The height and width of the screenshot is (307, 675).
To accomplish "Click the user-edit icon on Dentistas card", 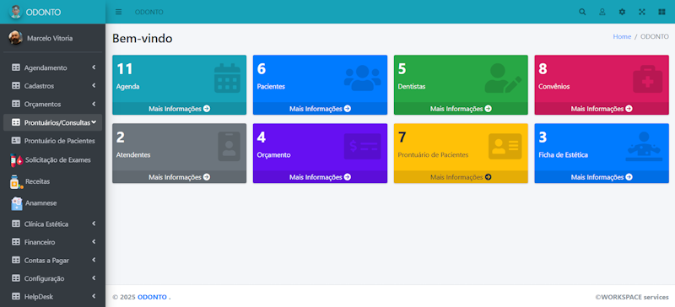I will (x=503, y=78).
